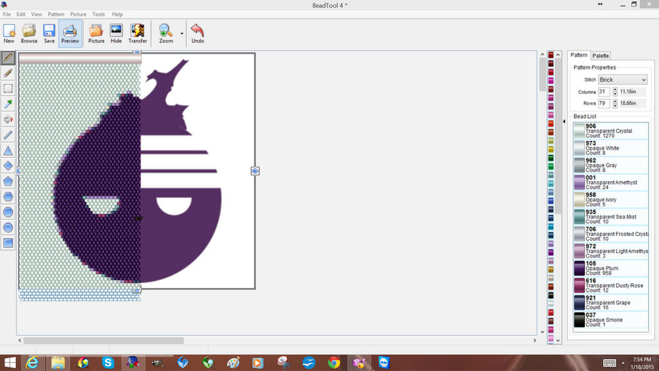The image size is (659, 371).
Task: Select the Diamond shape tool
Action: click(8, 166)
